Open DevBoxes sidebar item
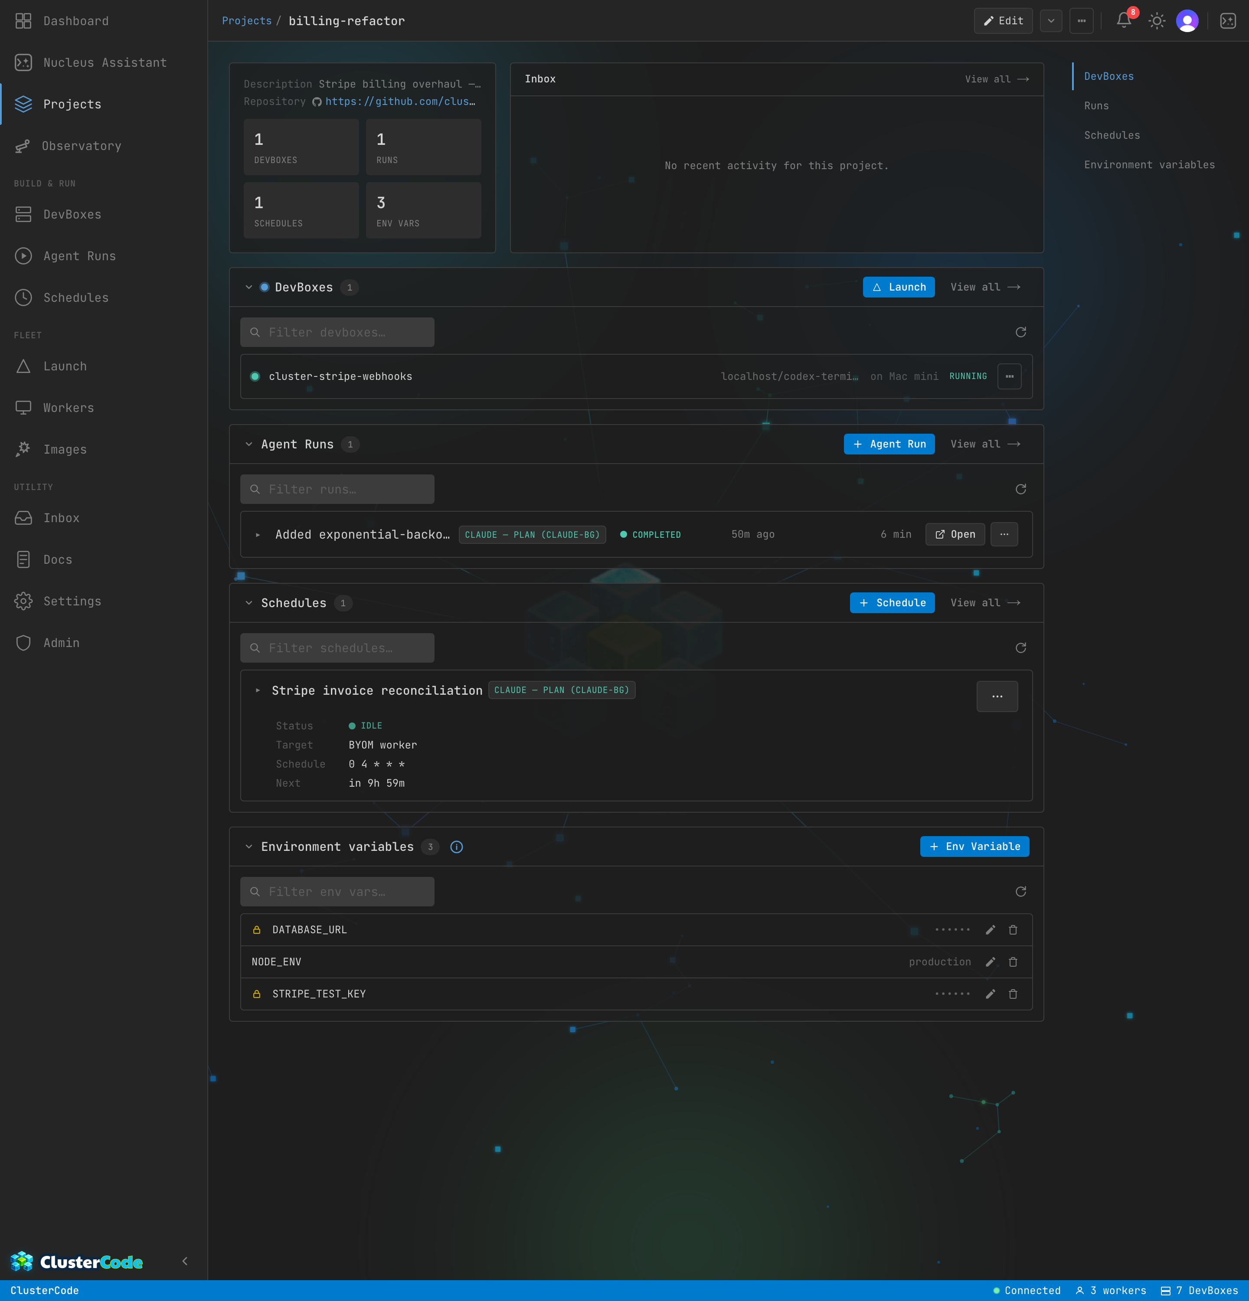The image size is (1249, 1301). (104, 214)
